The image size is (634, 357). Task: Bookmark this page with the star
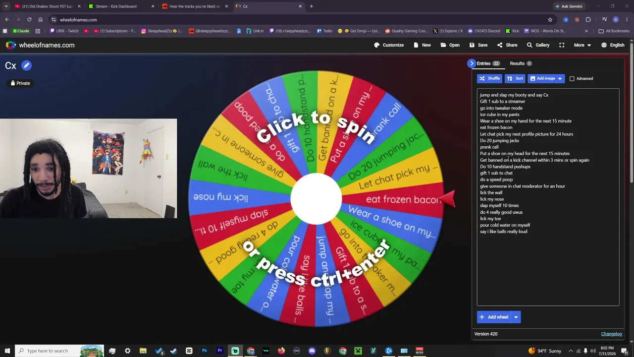coord(550,20)
